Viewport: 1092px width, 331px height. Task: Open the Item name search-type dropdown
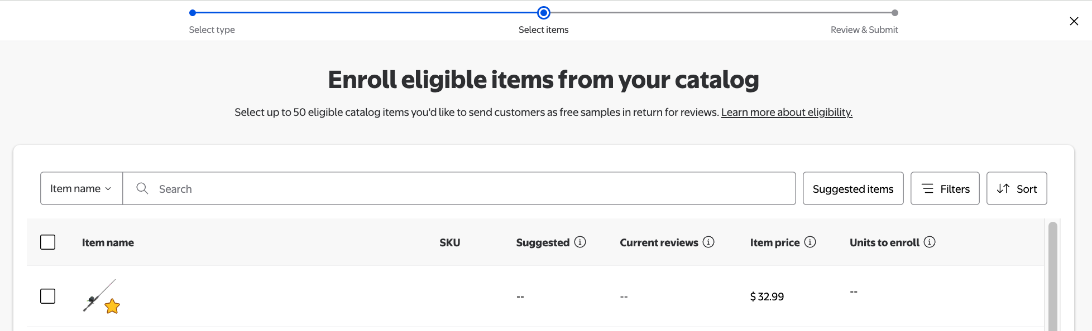point(82,188)
